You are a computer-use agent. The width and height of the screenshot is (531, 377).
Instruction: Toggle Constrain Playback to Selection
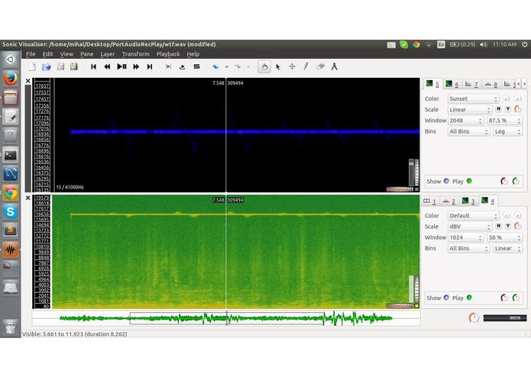tap(168, 66)
